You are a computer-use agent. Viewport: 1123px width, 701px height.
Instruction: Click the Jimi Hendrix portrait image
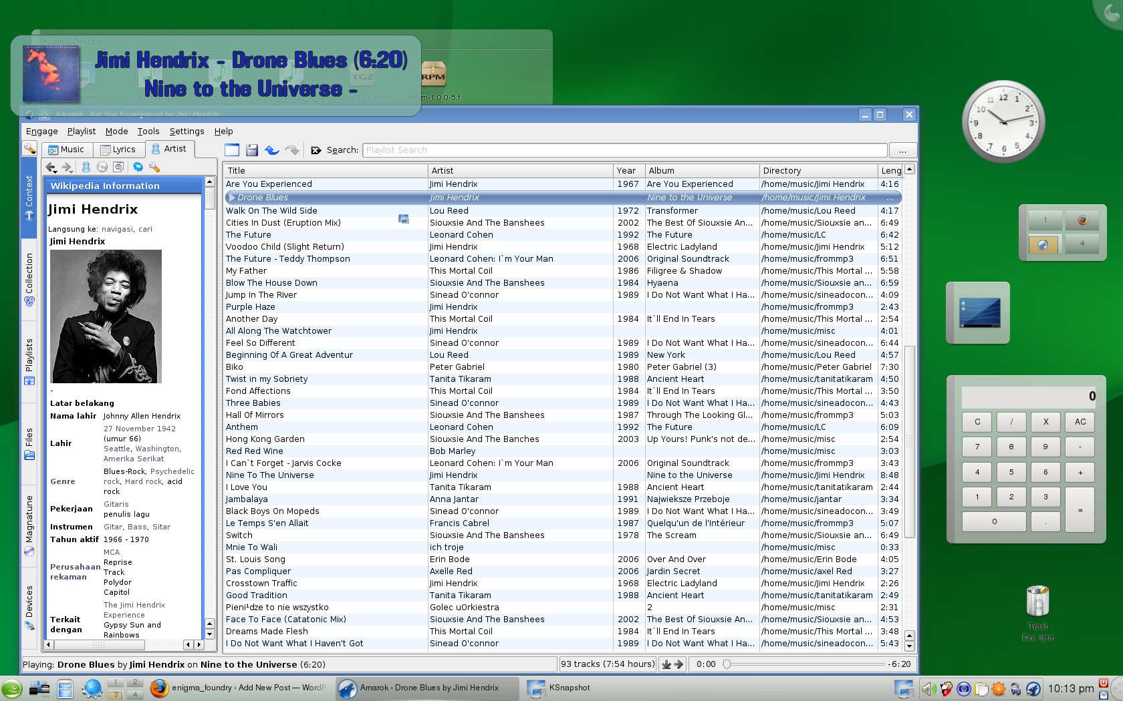(x=106, y=316)
